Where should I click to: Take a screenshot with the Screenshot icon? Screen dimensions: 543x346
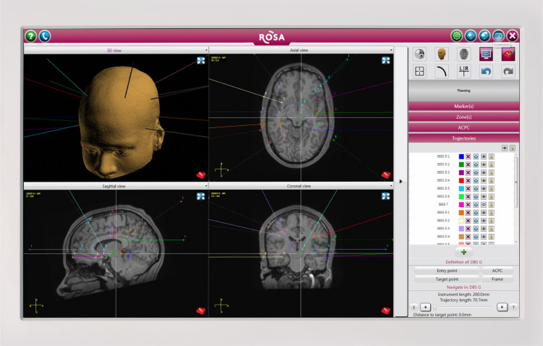coord(498,35)
